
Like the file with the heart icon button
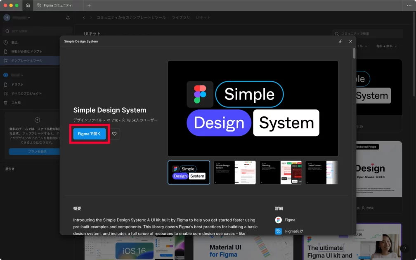[x=114, y=134]
